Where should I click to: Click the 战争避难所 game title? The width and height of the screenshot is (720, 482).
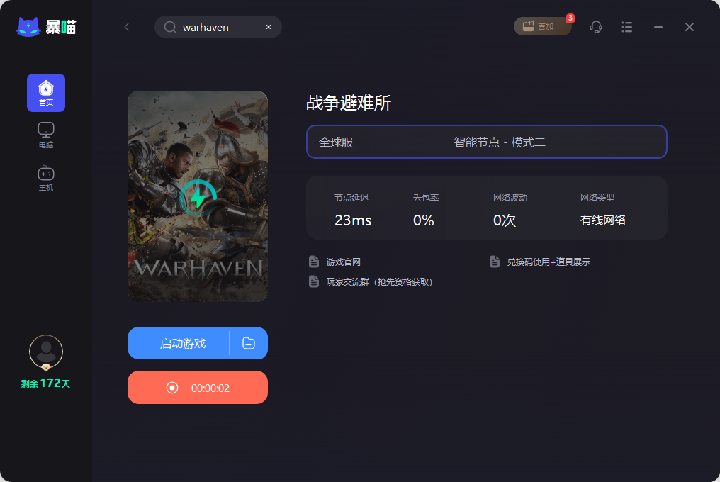click(x=349, y=103)
